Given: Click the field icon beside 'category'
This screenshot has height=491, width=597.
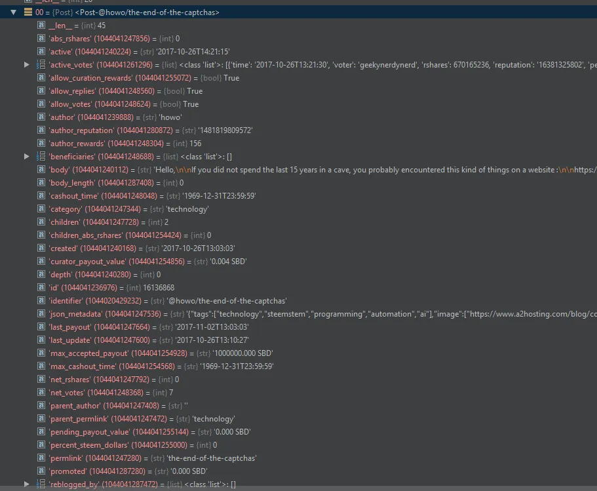Looking at the screenshot, I should point(41,208).
